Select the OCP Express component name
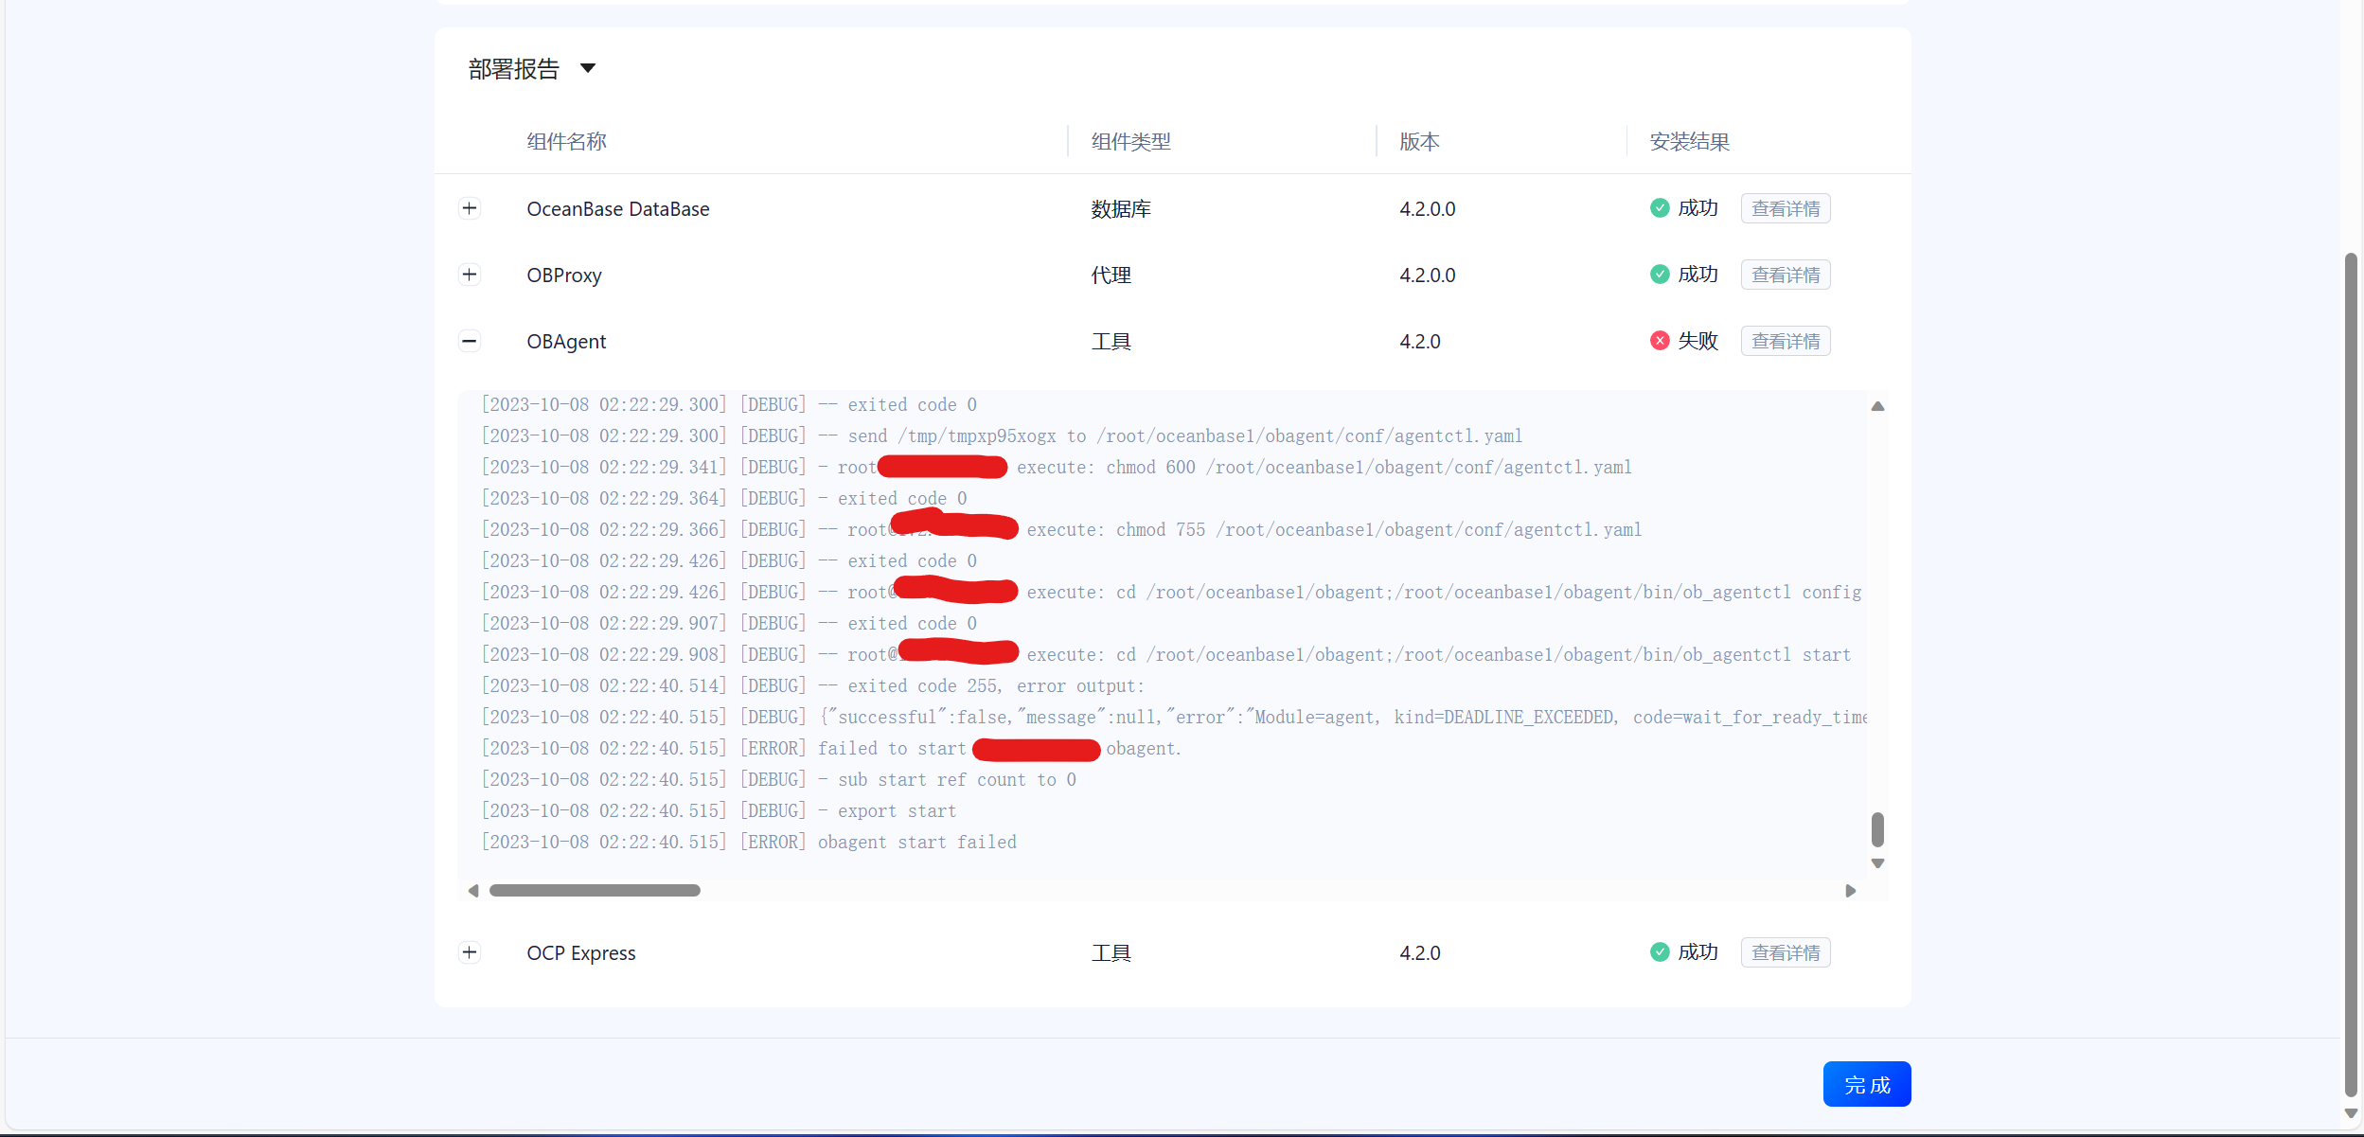This screenshot has height=1137, width=2364. click(x=581, y=953)
